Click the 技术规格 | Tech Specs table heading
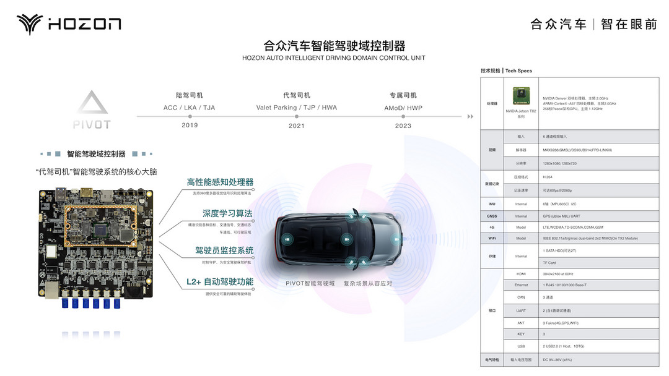 (x=507, y=70)
